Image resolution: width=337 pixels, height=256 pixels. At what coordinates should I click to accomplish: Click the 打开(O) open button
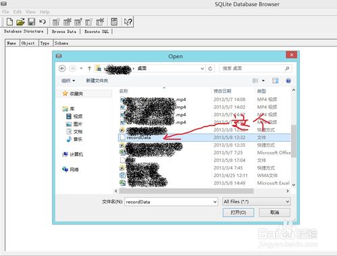click(x=238, y=212)
